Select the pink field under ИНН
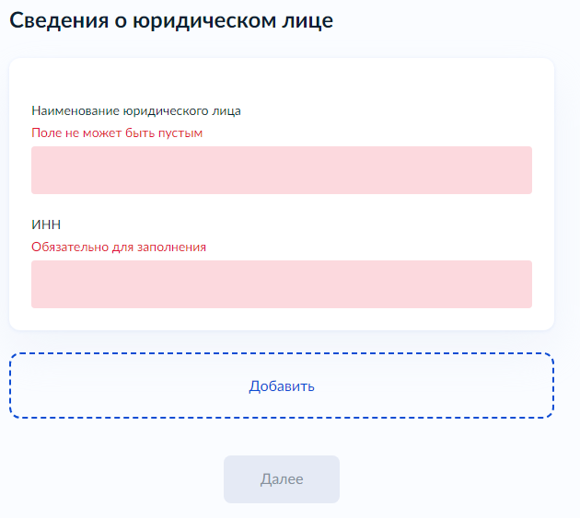The image size is (580, 518). pos(281,284)
